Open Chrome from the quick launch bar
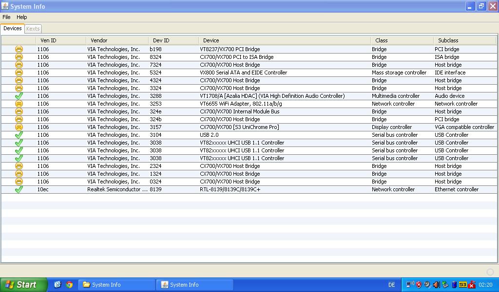499x292 pixels. (69, 285)
